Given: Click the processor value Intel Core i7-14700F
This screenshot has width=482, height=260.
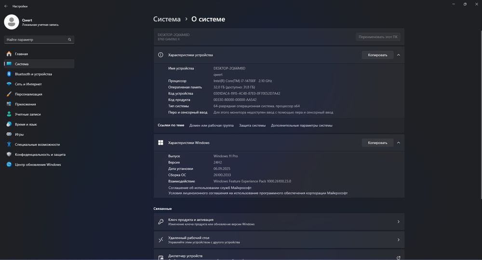Looking at the screenshot, I should [x=242, y=81].
